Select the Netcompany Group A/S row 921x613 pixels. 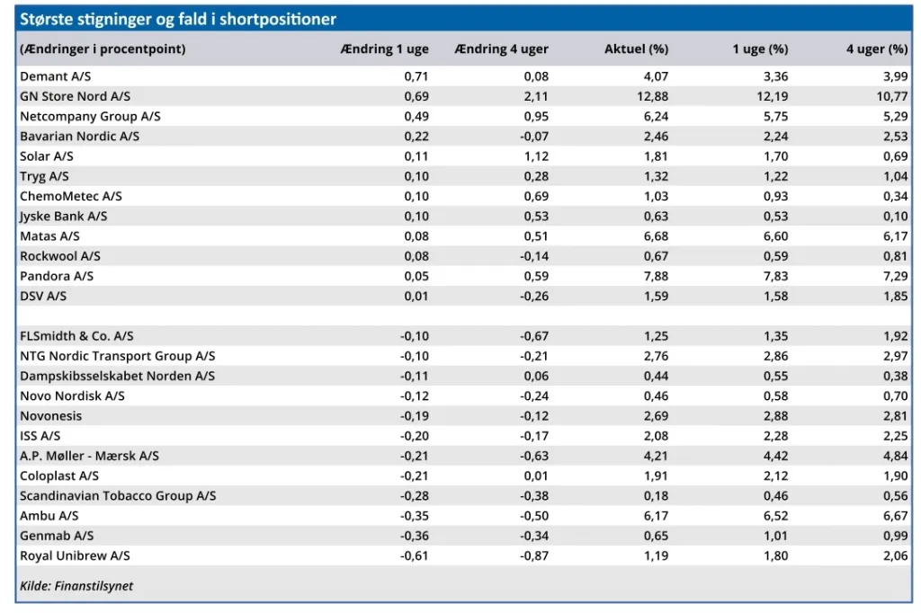[x=90, y=116]
